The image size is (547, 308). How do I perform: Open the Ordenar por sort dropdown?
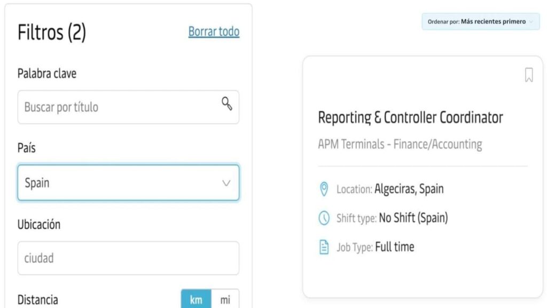pos(480,21)
